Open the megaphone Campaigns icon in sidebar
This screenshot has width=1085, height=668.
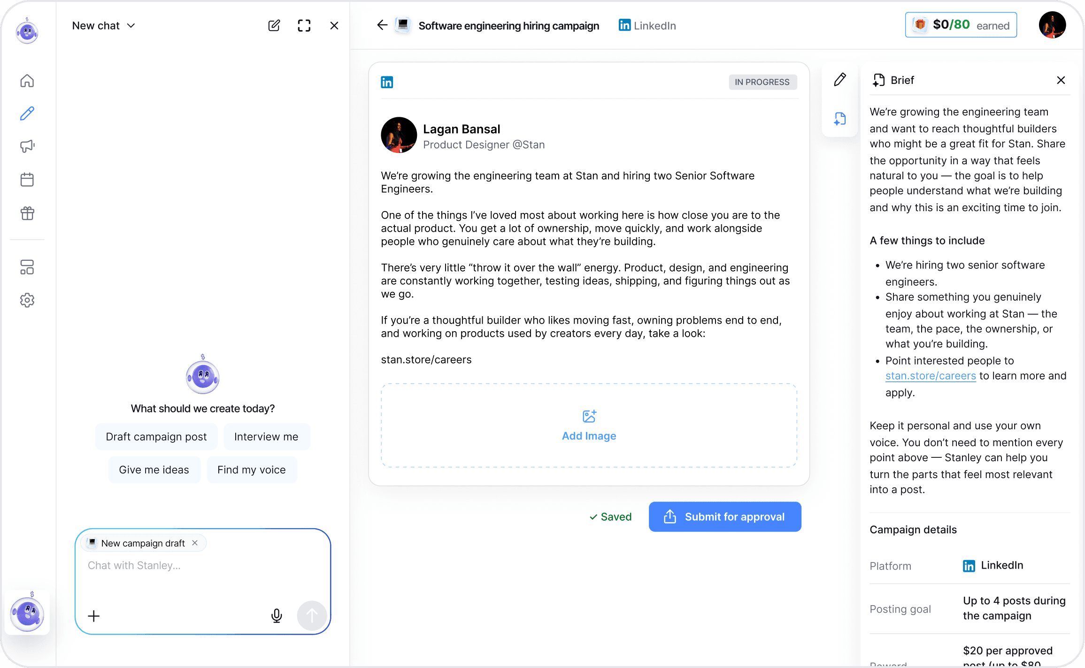(x=27, y=146)
